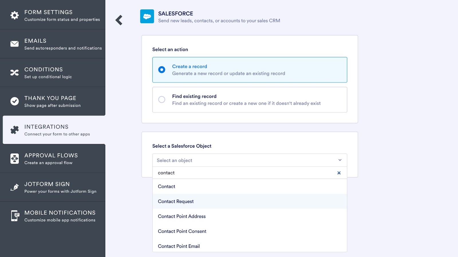This screenshot has width=458, height=257.
Task: Click the Mobile Notifications phone icon
Action: (x=15, y=216)
